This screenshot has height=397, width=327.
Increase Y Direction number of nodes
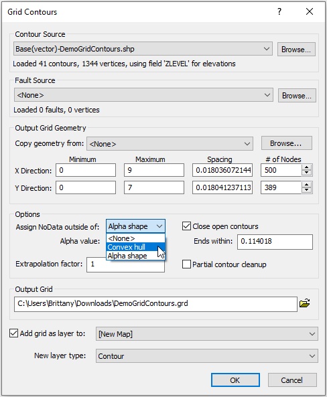pos(307,185)
